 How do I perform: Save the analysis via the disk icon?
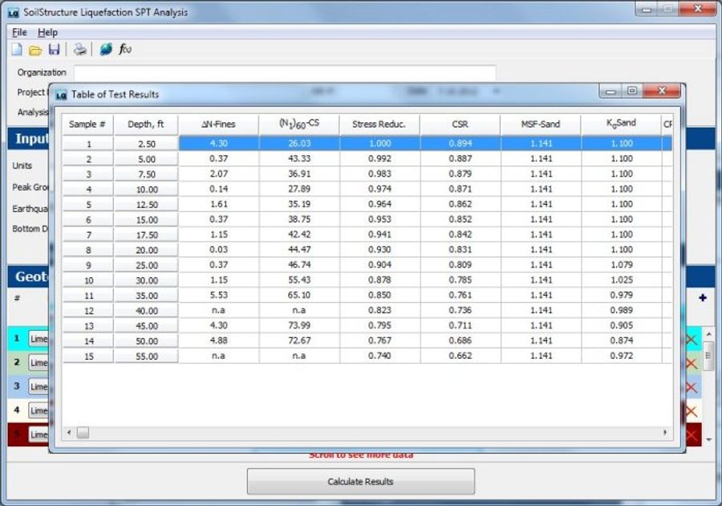[x=55, y=50]
